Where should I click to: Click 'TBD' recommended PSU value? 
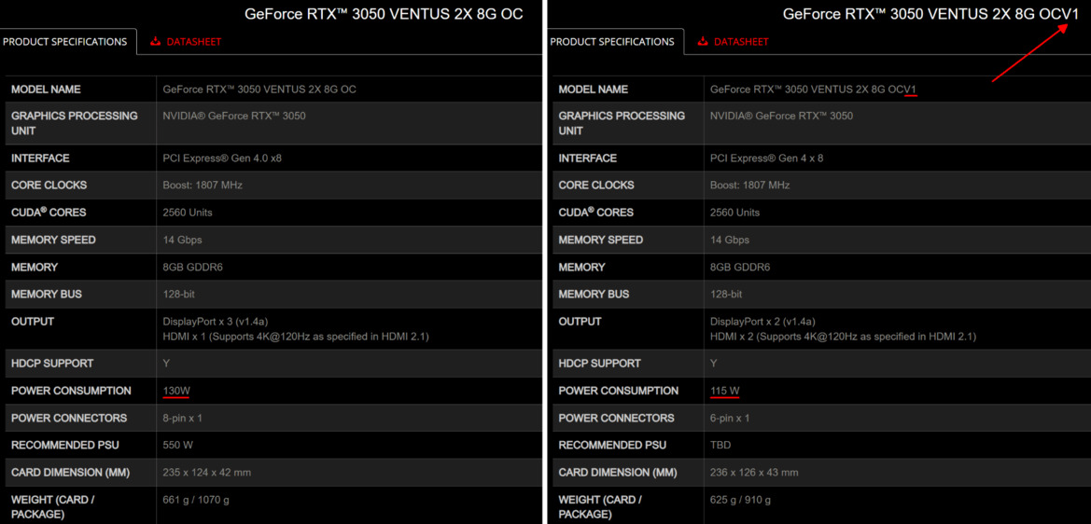click(x=720, y=446)
